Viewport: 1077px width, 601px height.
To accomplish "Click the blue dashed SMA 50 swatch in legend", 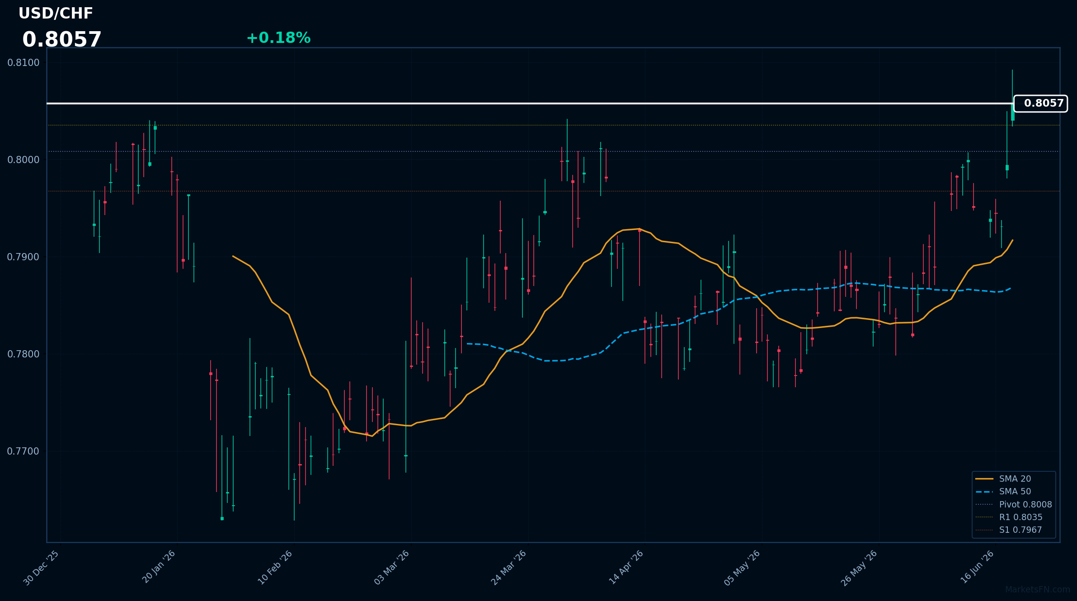I will pyautogui.click(x=984, y=492).
